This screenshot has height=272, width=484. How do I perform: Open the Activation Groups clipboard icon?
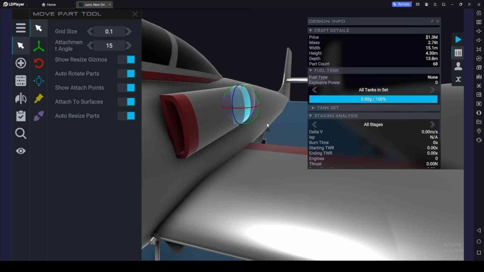[x=21, y=116]
